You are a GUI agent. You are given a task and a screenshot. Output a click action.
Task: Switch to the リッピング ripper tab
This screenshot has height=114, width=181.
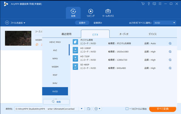pyautogui.click(x=91, y=13)
